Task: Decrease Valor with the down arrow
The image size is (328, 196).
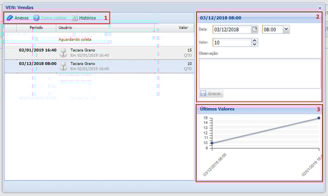Action: point(254,44)
